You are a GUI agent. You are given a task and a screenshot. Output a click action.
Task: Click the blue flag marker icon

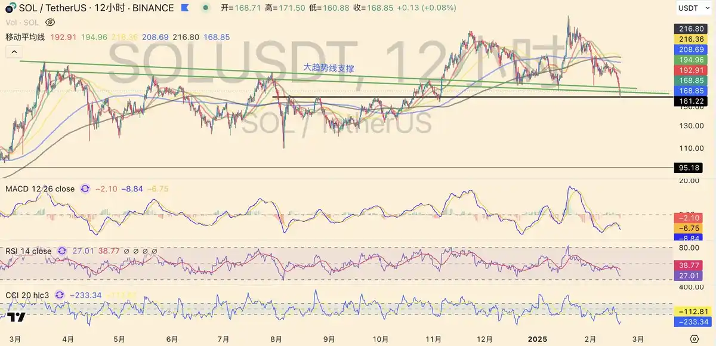(x=186, y=8)
